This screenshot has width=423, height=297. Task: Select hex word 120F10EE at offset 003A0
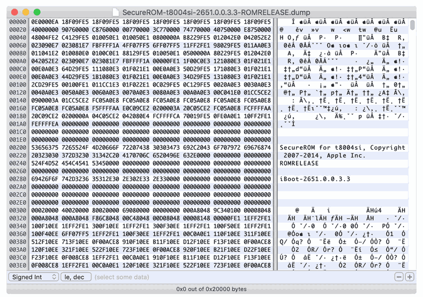coord(45,250)
